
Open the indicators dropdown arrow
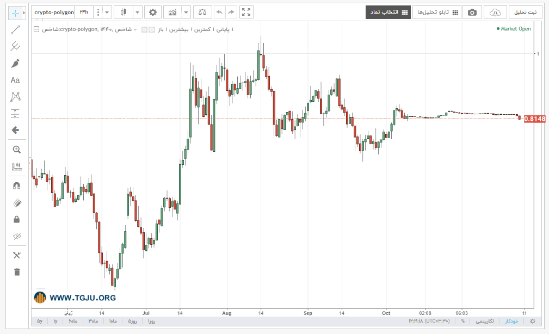(x=186, y=13)
